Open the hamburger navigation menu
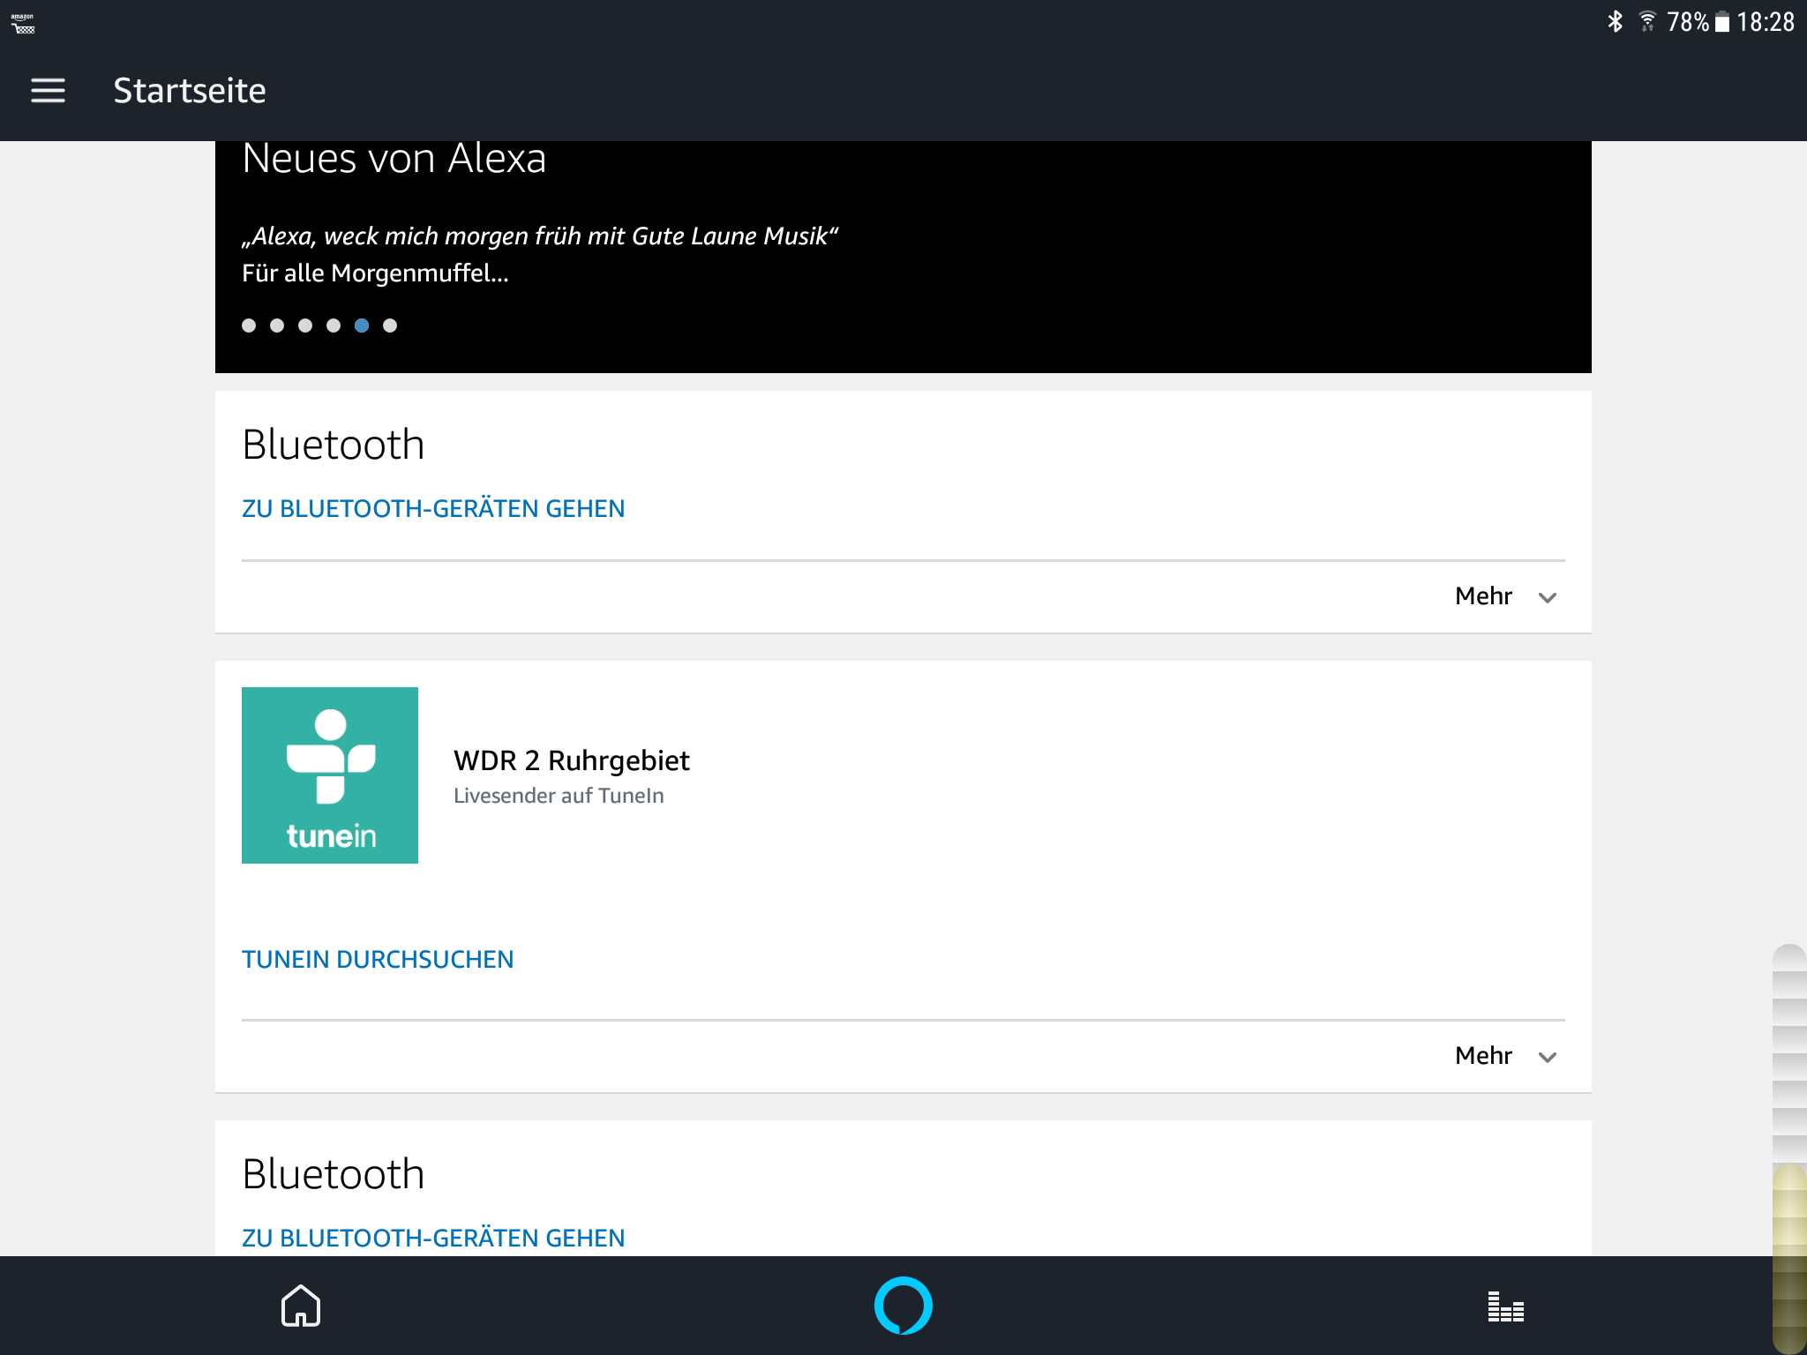Viewport: 1807px width, 1355px height. click(48, 90)
